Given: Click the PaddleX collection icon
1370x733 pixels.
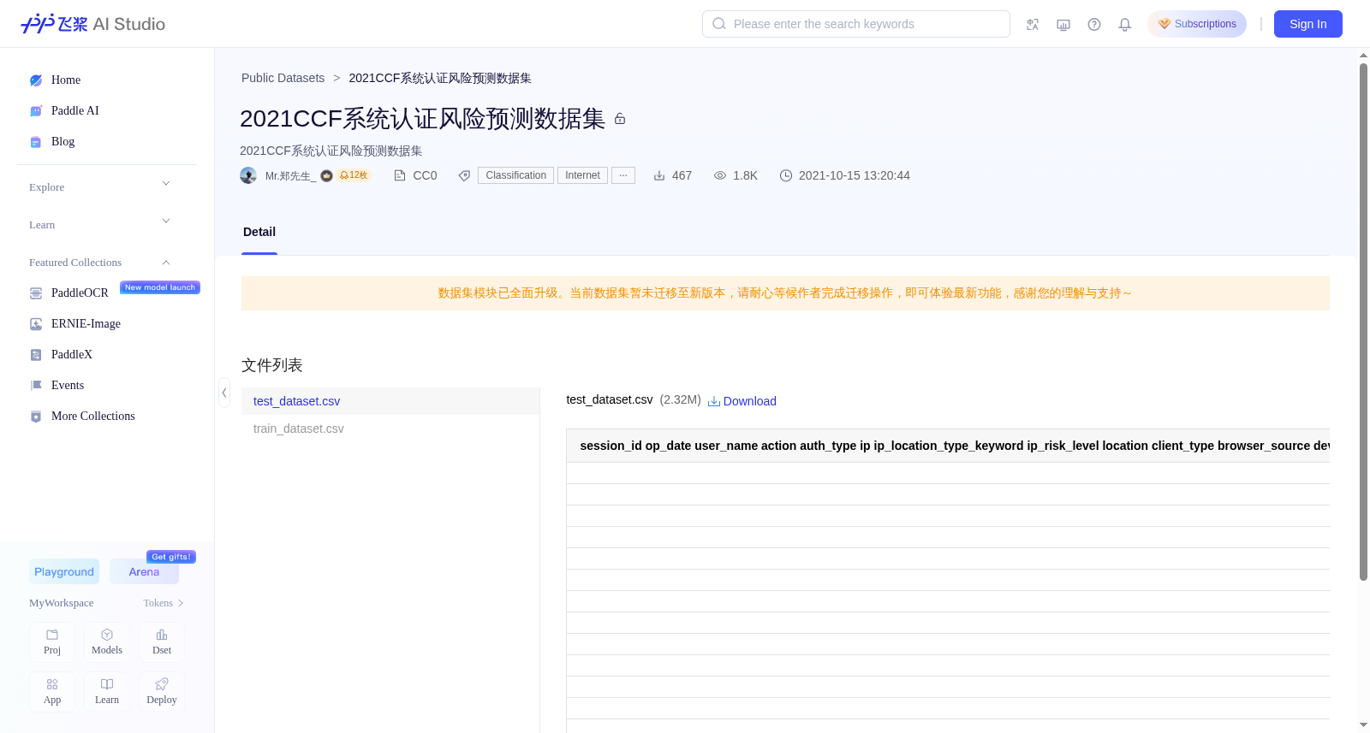Looking at the screenshot, I should click(x=36, y=355).
